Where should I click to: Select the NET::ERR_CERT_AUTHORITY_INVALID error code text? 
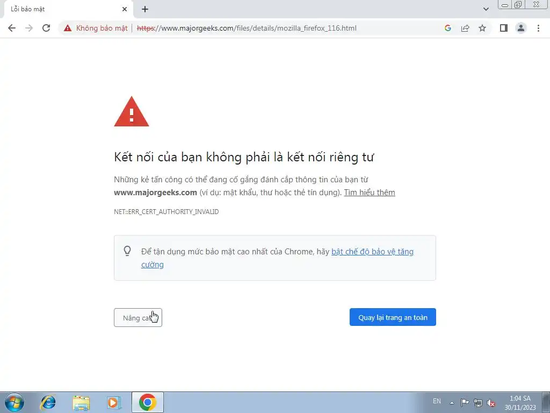click(167, 212)
